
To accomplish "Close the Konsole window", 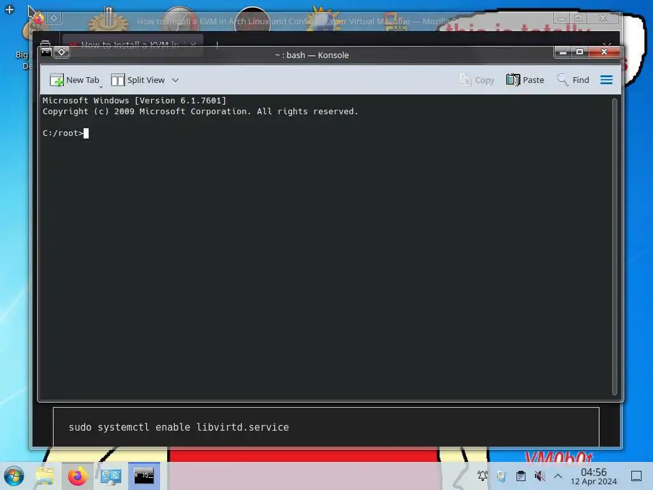I will pyautogui.click(x=604, y=52).
